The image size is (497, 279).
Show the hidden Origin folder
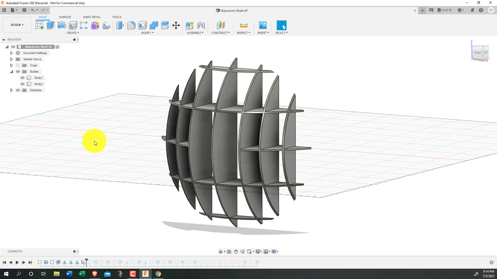18,65
